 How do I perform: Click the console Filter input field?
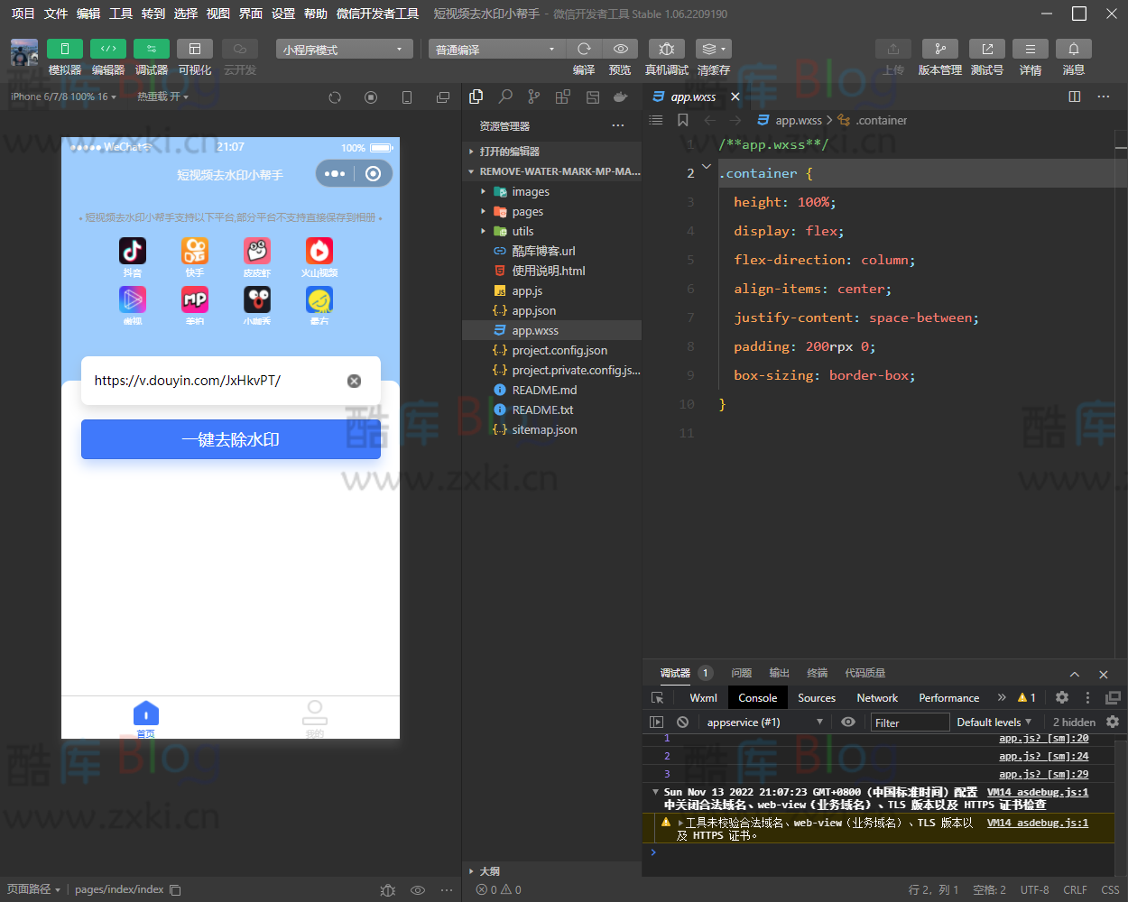(x=909, y=723)
